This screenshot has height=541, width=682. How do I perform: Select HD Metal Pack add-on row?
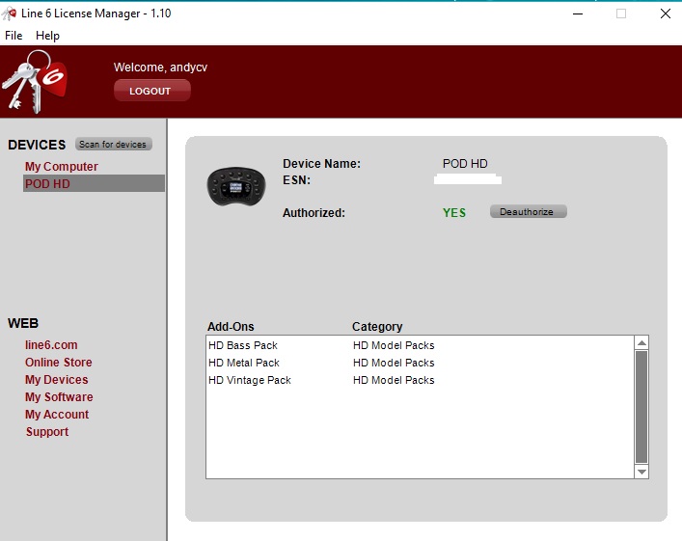pyautogui.click(x=420, y=363)
